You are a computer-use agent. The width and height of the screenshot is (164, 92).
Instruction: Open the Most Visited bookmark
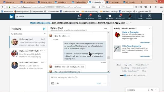[x=7, y=11]
